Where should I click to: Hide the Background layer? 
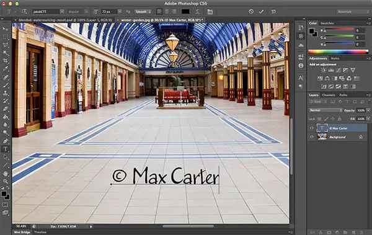(x=312, y=137)
